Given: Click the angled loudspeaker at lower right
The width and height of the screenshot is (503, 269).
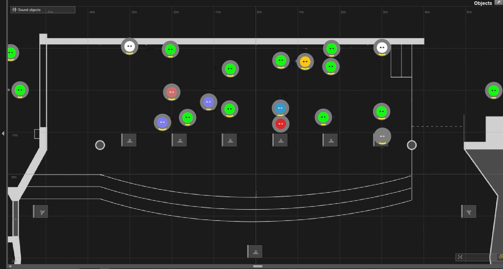Looking at the screenshot, I should pos(469,212).
